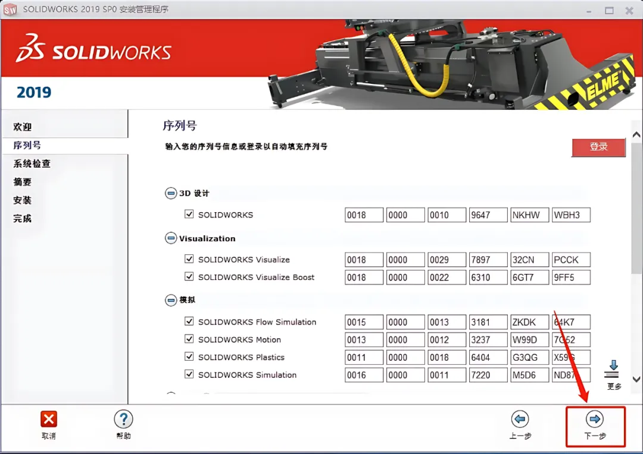Click Plastics serial field 0011
The width and height of the screenshot is (643, 454).
pos(364,357)
